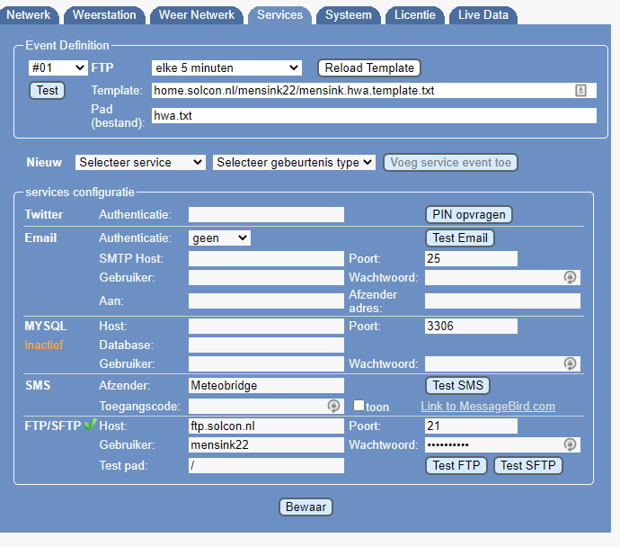
Task: Expand the Email Authenticatie 'geen' dropdown
Action: pos(219,238)
